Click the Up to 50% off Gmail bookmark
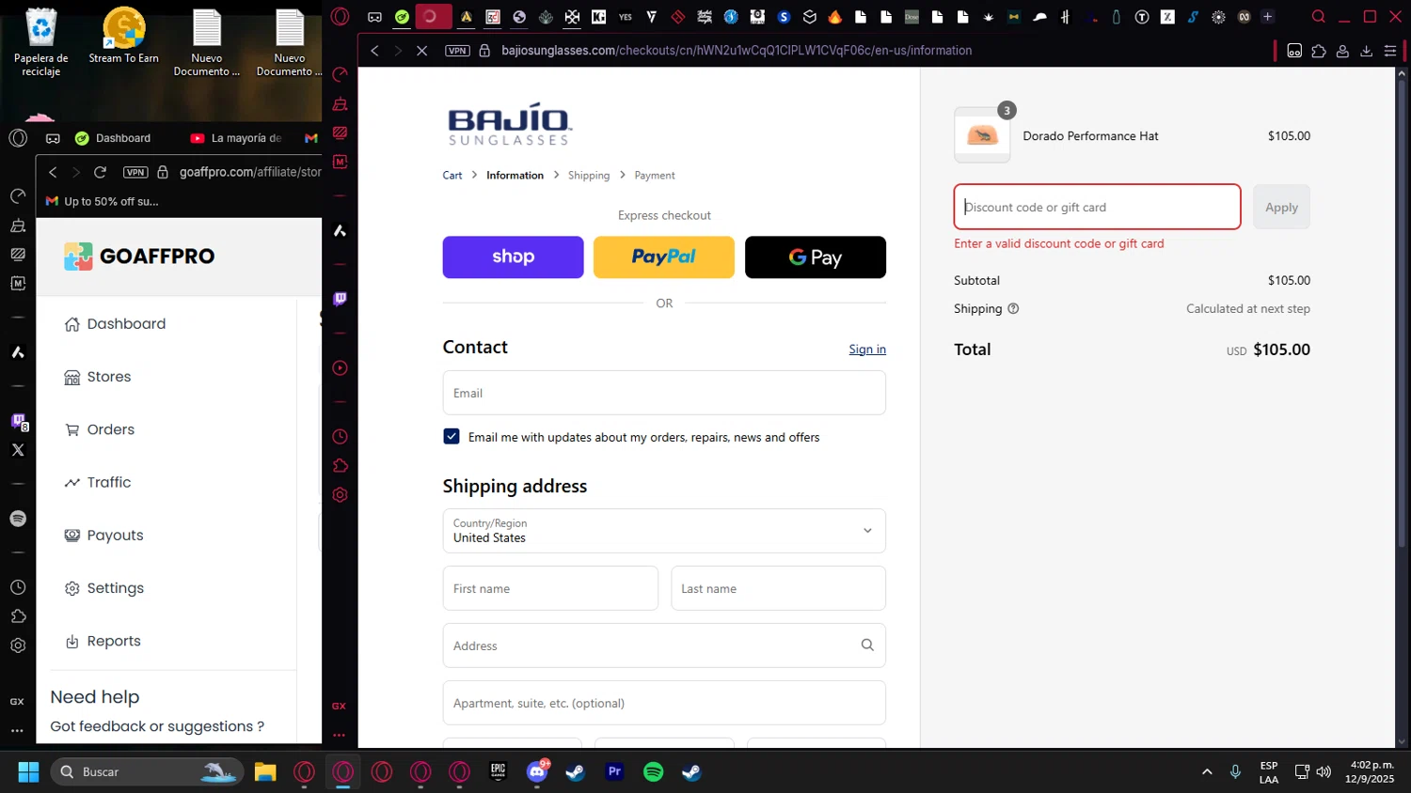The image size is (1411, 793). [102, 201]
